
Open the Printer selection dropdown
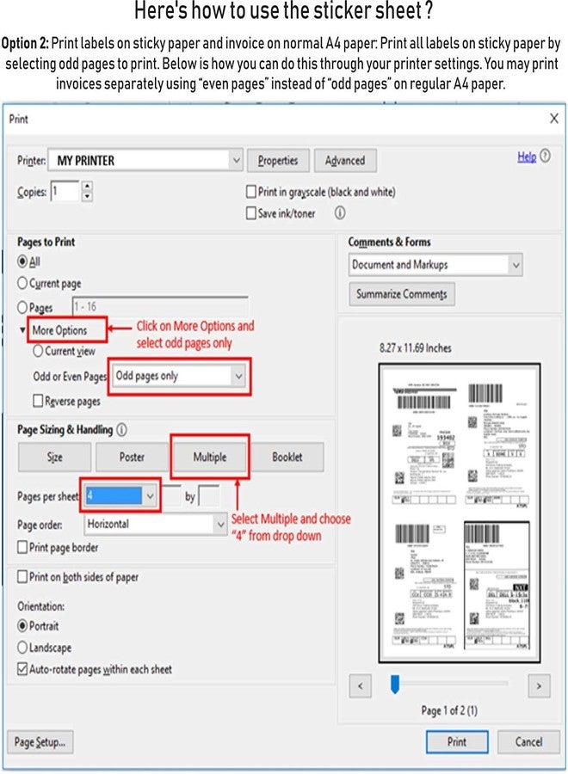pyautogui.click(x=236, y=161)
